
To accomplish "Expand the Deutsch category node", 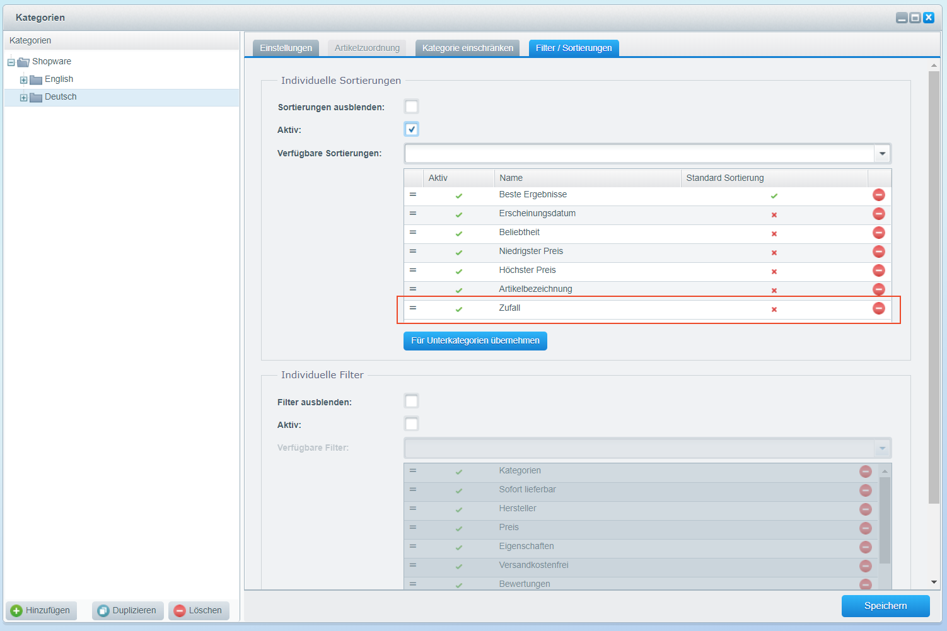I will [x=23, y=98].
